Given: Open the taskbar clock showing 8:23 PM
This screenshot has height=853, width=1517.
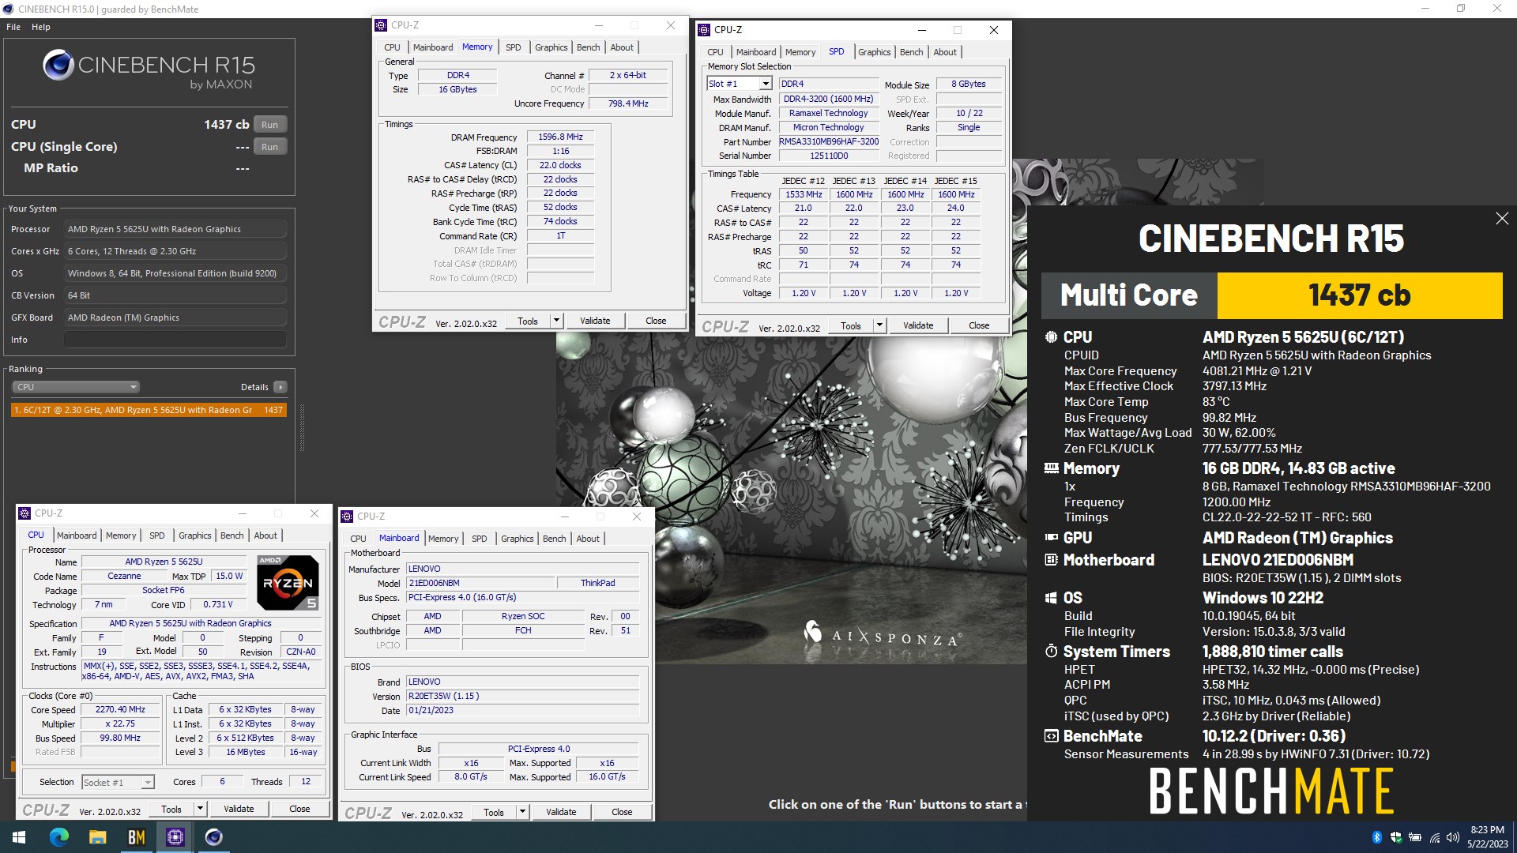Looking at the screenshot, I should click(1486, 837).
